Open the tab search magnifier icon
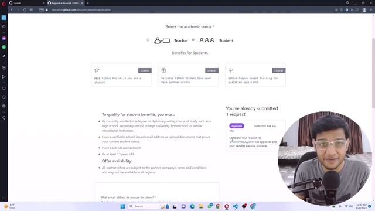 (x=347, y=3)
